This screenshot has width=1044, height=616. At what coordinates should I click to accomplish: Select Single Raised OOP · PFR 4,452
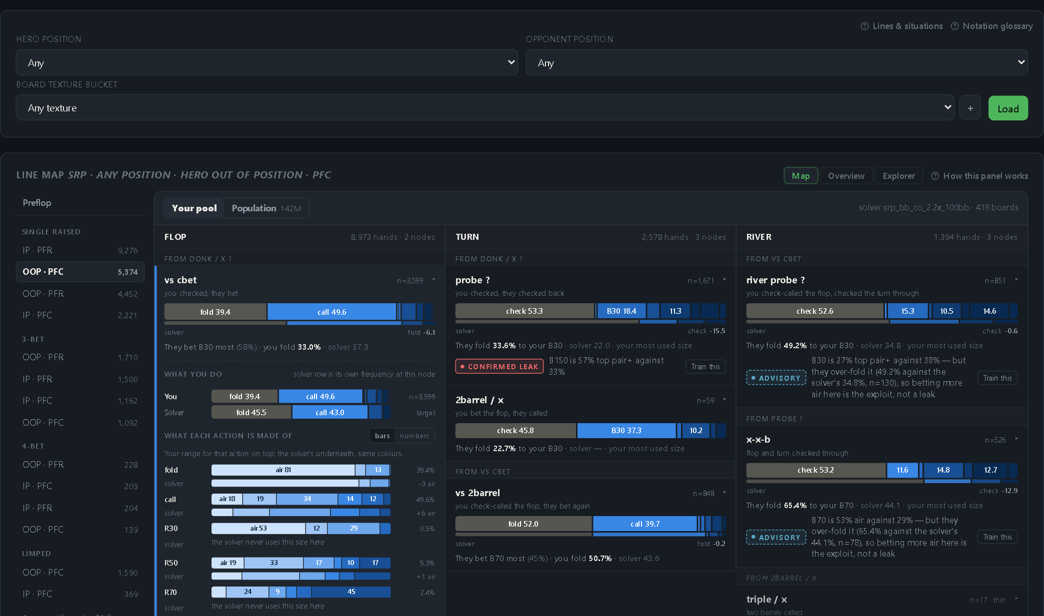click(x=80, y=294)
